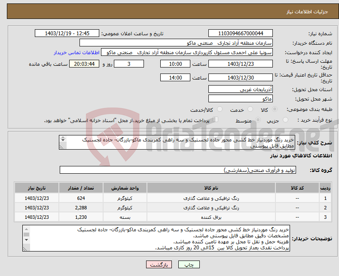Select the جزیی purchase type radio
339x276 pixels.
click(285, 120)
